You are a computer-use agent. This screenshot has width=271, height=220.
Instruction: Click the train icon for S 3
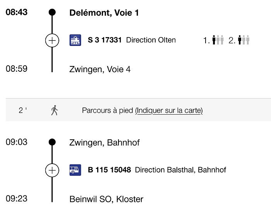[75, 40]
